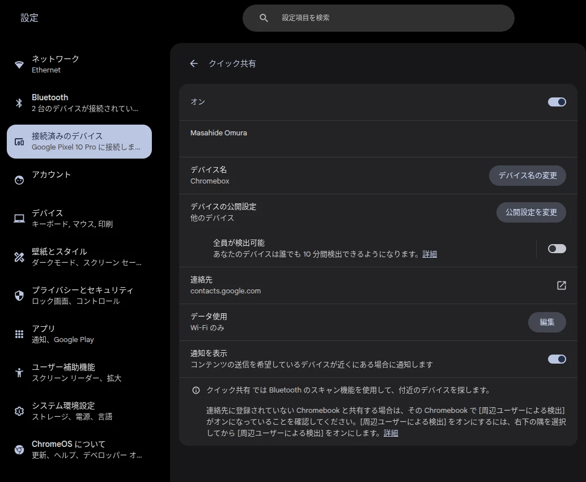
Task: Click the アカウント account circle icon
Action: coord(19,180)
